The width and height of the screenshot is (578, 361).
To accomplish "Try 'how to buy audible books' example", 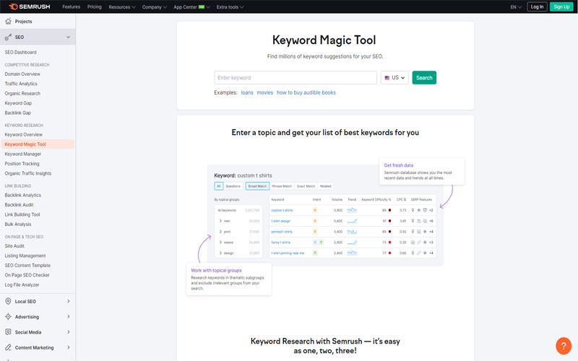I will click(x=306, y=92).
